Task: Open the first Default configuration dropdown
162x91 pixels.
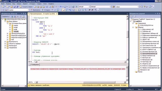Action: pyautogui.click(x=89, y=7)
